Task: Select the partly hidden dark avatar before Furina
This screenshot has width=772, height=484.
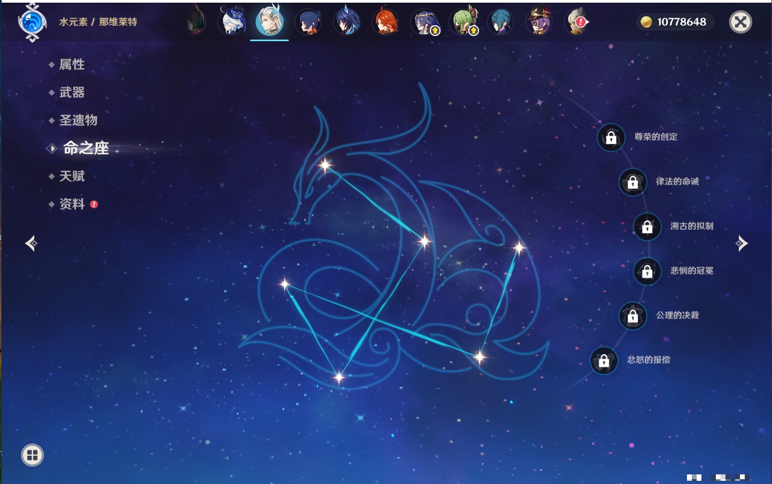Action: pos(196,22)
